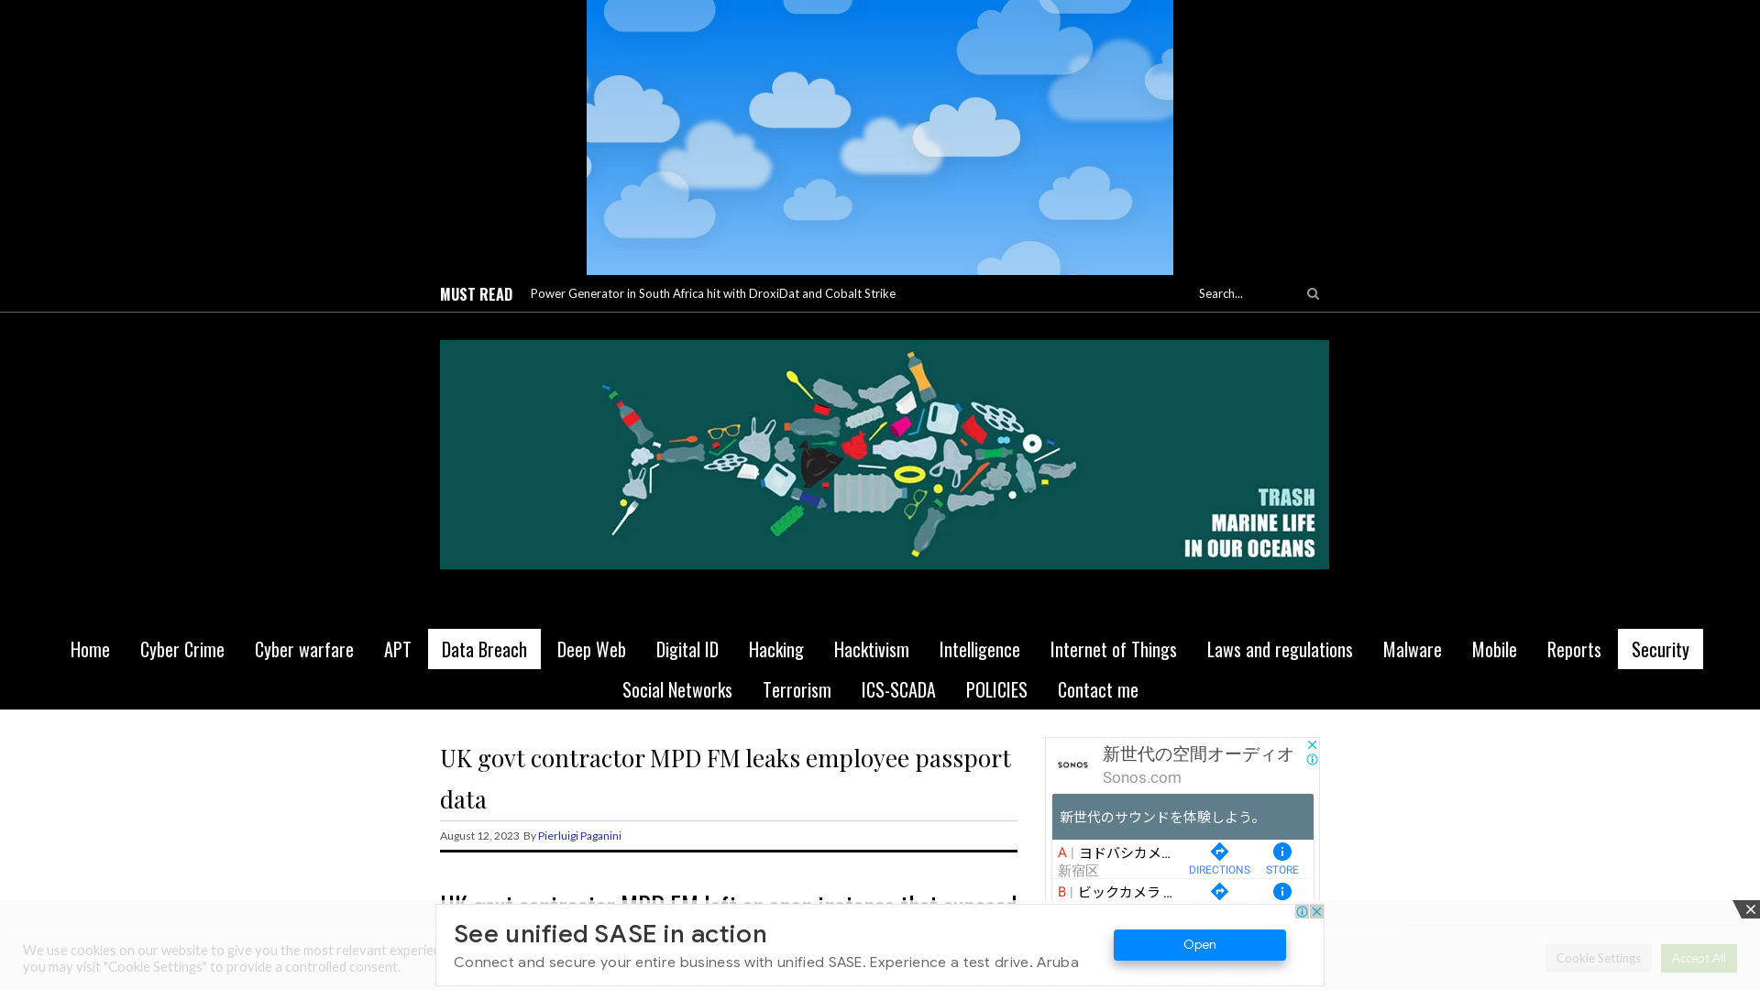1760x990 pixels.
Task: Click the Security navigation tab
Action: 1660,648
